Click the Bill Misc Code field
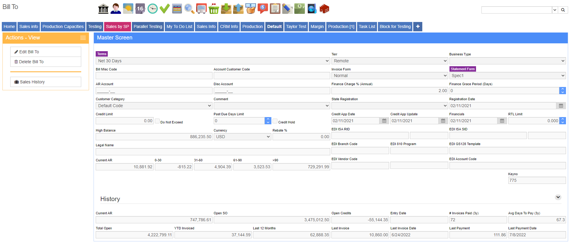This screenshot has height=245, width=569. point(154,76)
